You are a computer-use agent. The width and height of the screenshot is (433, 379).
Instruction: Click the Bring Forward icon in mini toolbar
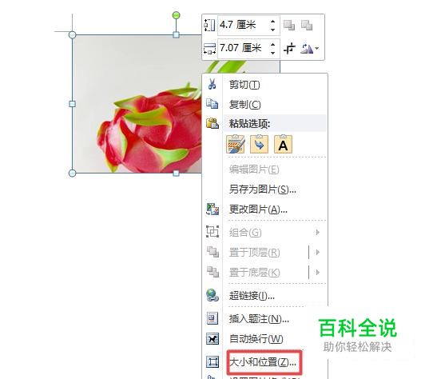(289, 26)
